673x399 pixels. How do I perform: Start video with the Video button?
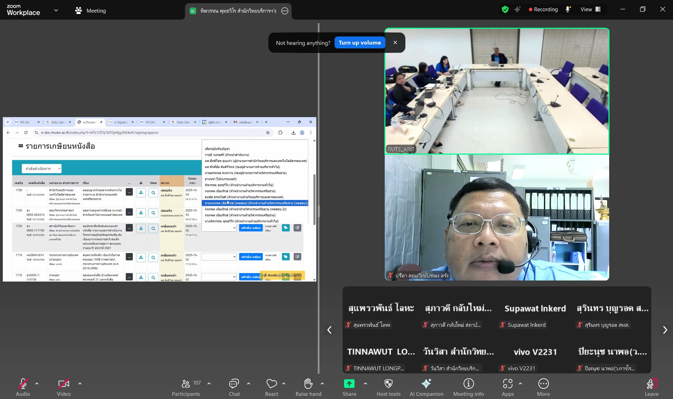pos(63,384)
